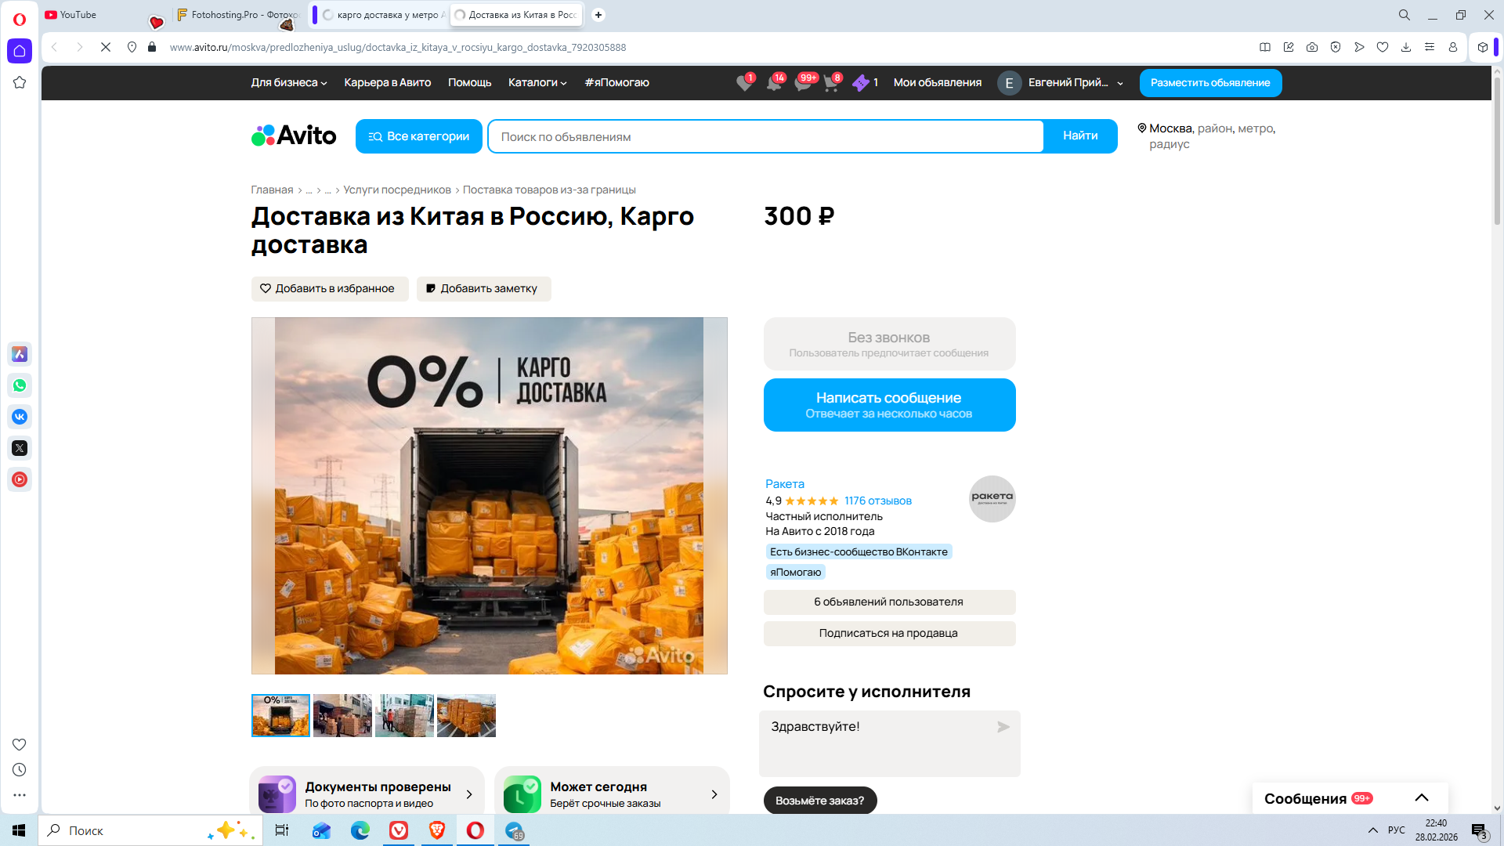Expand Для бизнеса dropdown menu
1504x846 pixels.
[x=288, y=82]
